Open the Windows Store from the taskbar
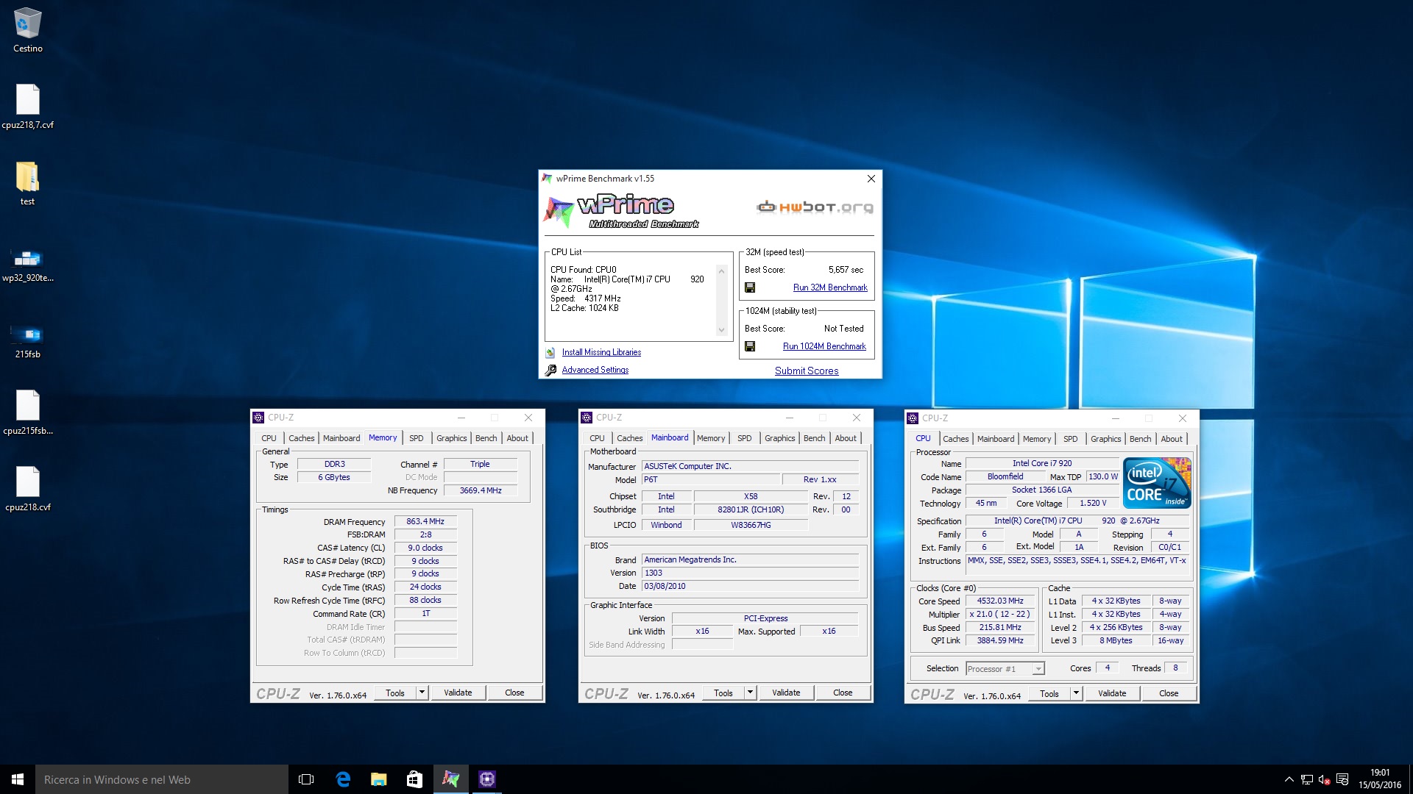1413x794 pixels. pyautogui.click(x=414, y=779)
